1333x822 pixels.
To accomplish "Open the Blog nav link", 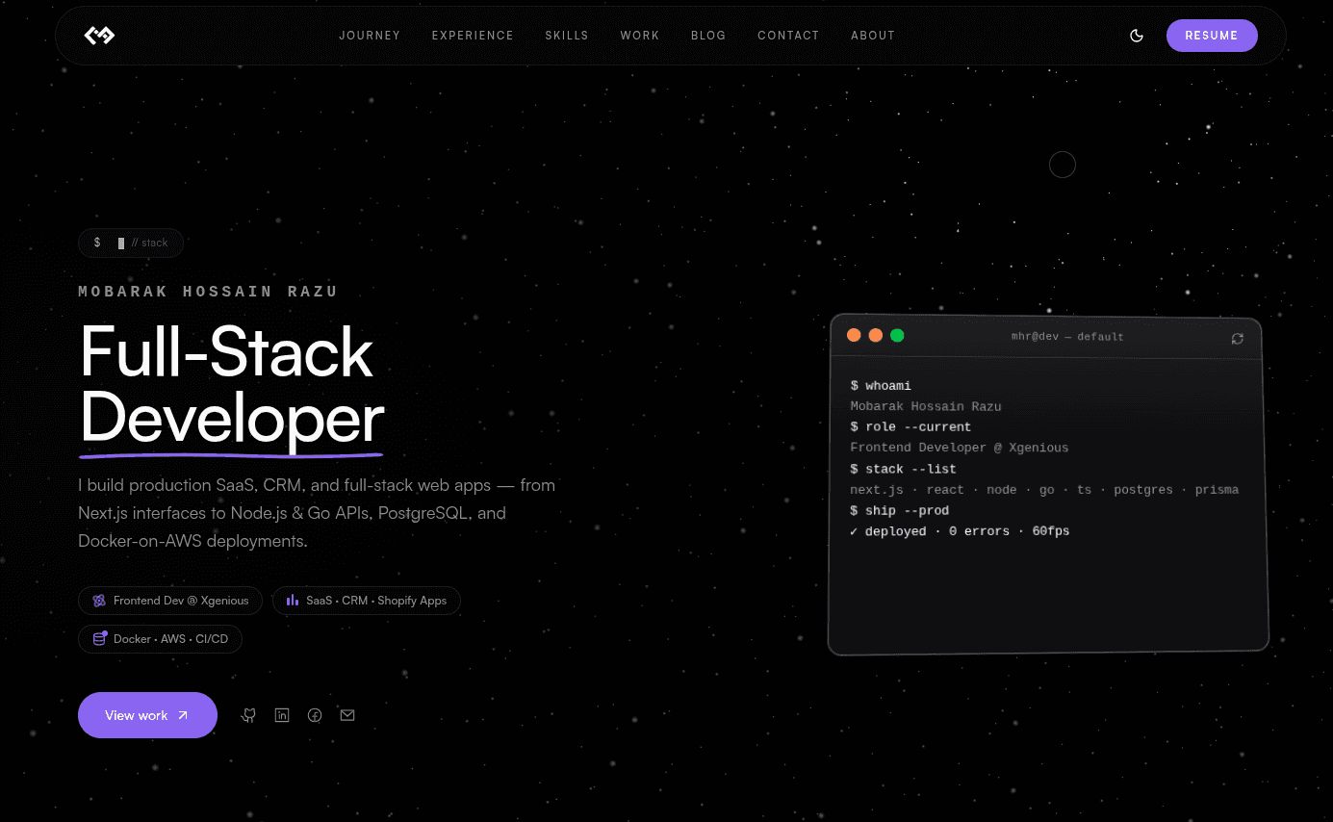I will [708, 36].
